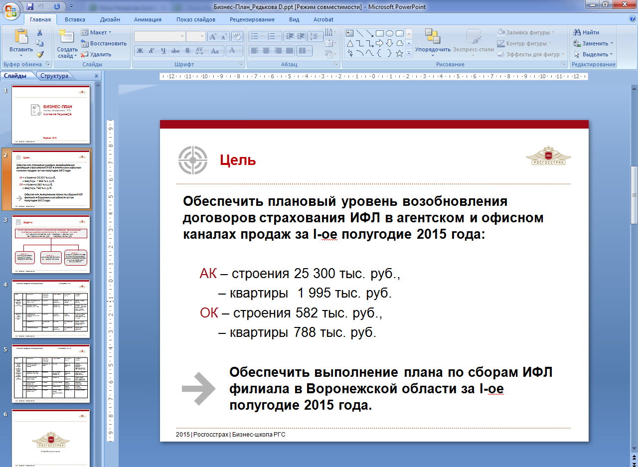This screenshot has height=467, width=638.
Task: Decrease the font size
Action: [224, 36]
